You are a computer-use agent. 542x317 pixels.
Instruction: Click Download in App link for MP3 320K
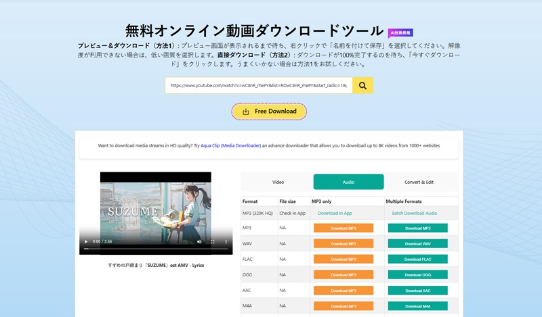point(335,214)
